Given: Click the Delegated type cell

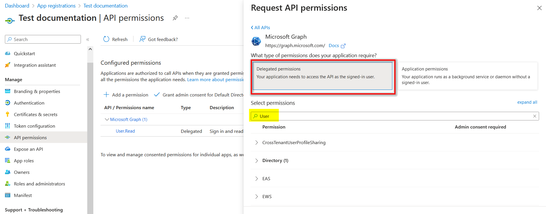Looking at the screenshot, I should [191, 131].
